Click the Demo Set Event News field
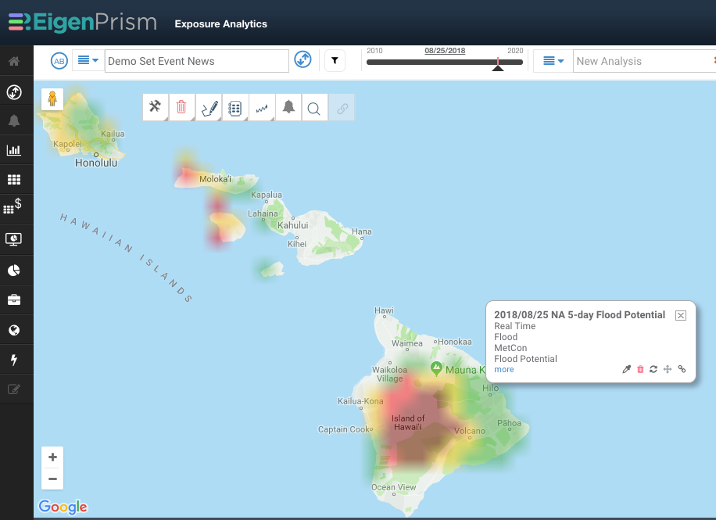This screenshot has width=716, height=520. (x=197, y=61)
